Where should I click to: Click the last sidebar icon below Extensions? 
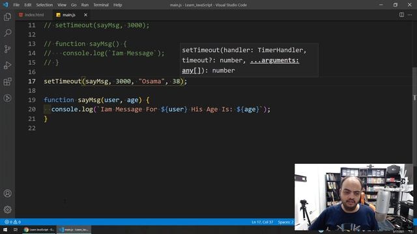tap(7, 98)
